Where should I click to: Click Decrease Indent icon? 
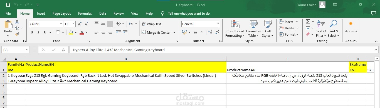pyautogui.click(x=119, y=32)
